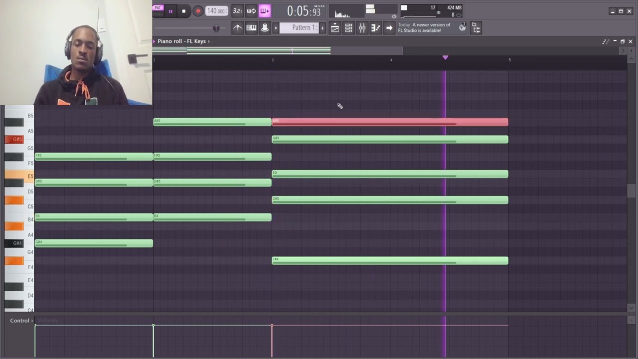
Task: Open the FL Keys target channel dropdown
Action: (x=209, y=41)
